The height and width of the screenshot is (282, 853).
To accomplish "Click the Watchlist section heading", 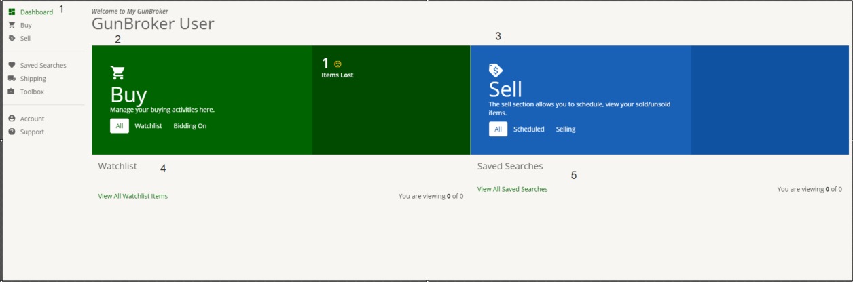I will tap(117, 166).
